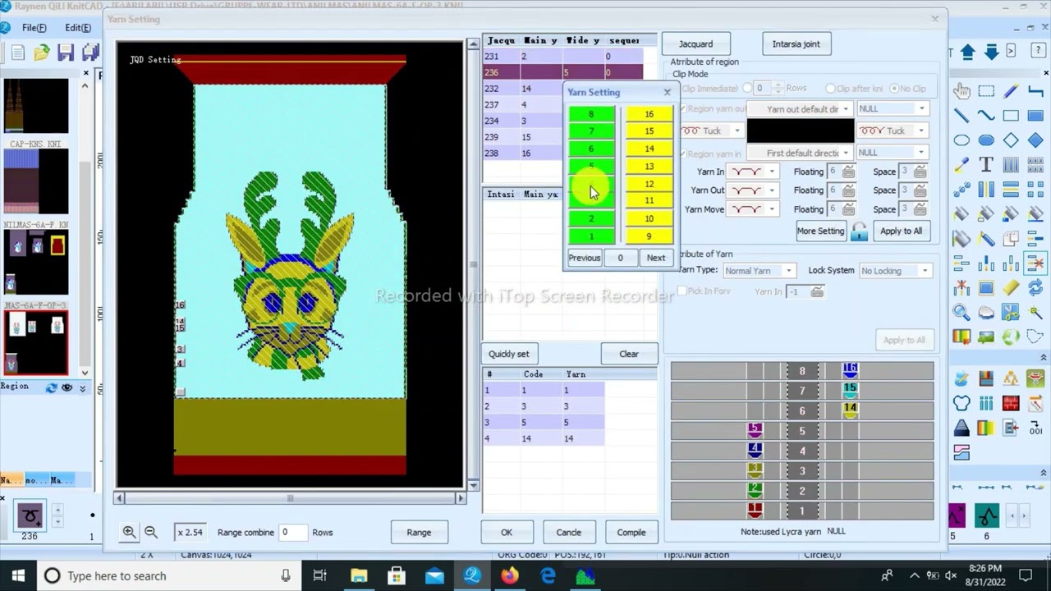1051x591 pixels.
Task: Select the yellow eraser tool
Action: pyautogui.click(x=1011, y=288)
